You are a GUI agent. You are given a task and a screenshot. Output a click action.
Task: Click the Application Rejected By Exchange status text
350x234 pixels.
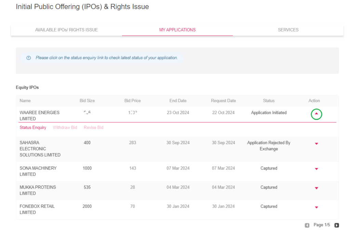tap(269, 146)
